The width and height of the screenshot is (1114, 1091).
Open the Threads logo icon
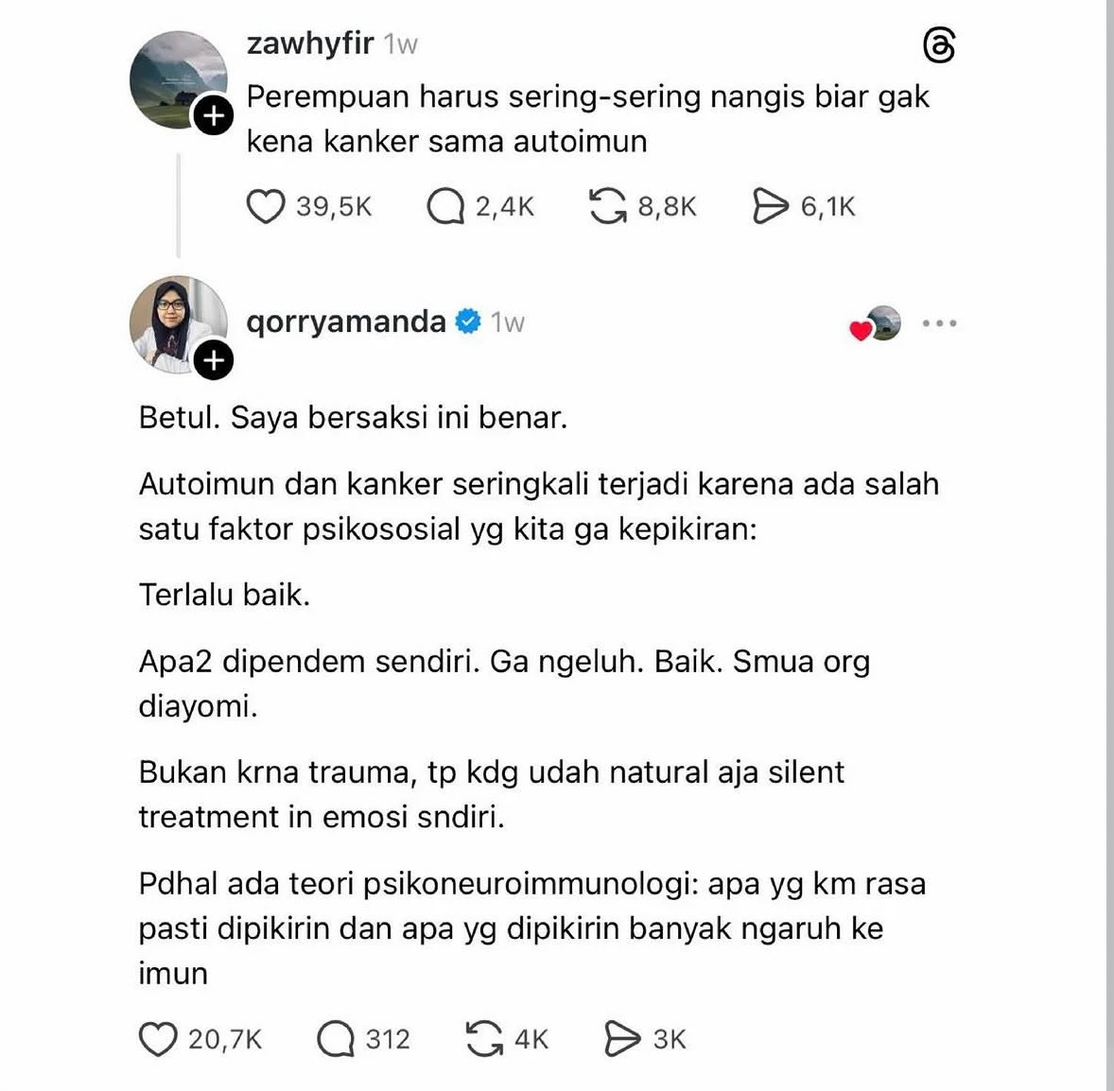coord(938,45)
